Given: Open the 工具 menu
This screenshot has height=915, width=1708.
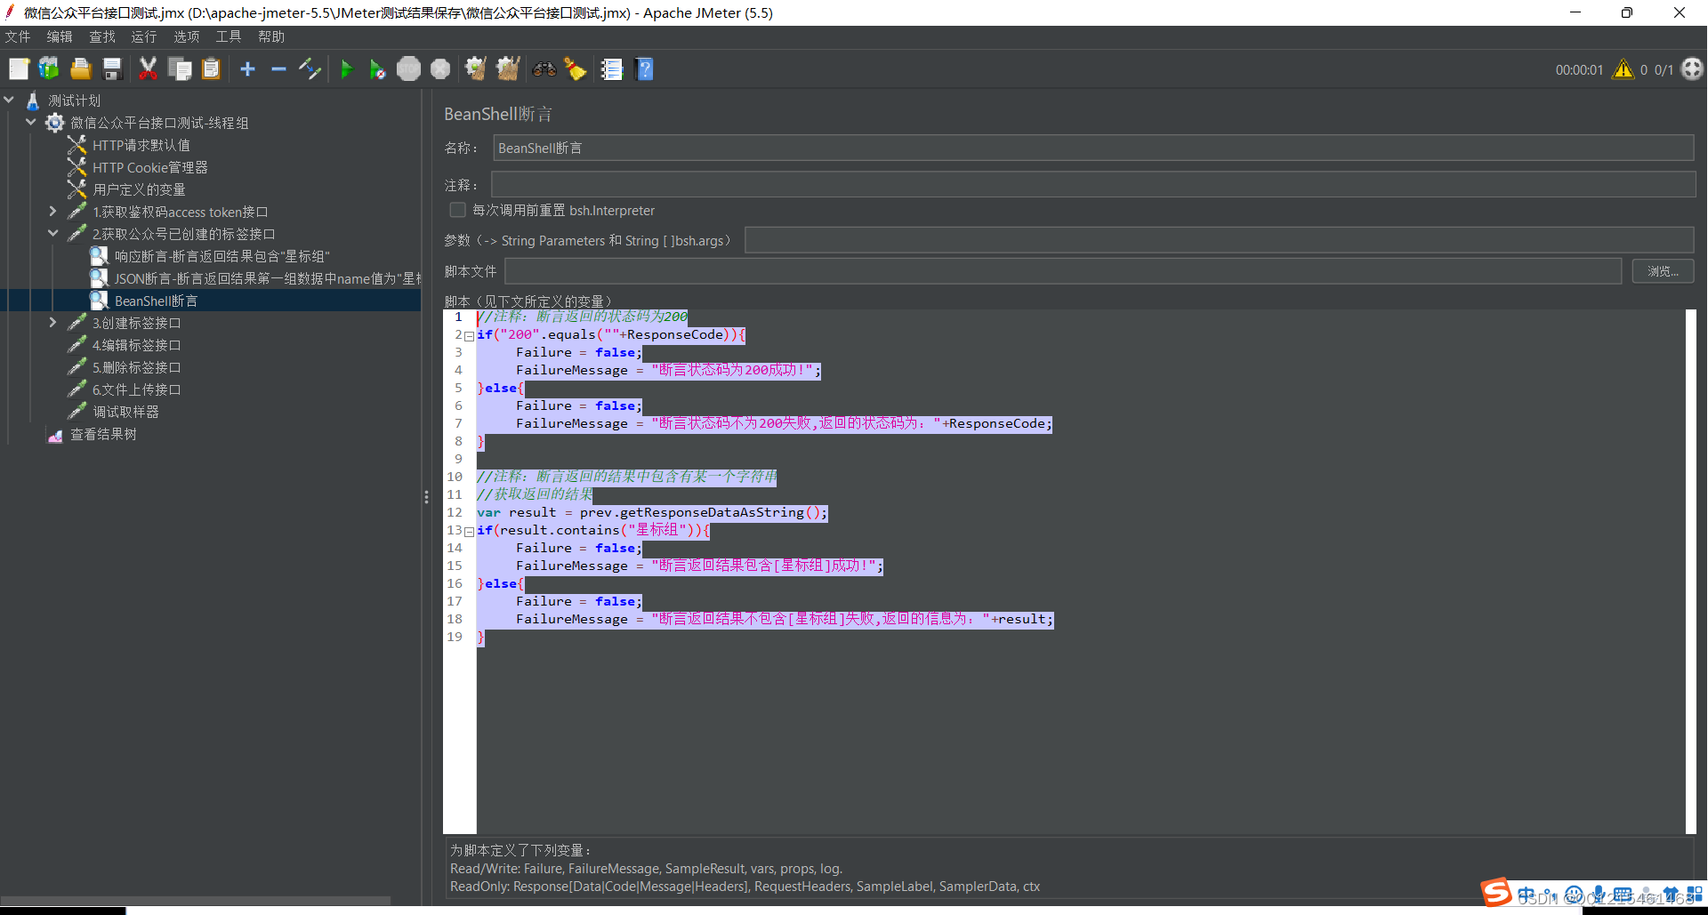Looking at the screenshot, I should [229, 36].
